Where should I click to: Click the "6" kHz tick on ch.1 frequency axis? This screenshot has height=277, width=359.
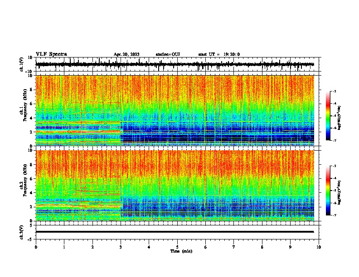[x=31, y=104]
